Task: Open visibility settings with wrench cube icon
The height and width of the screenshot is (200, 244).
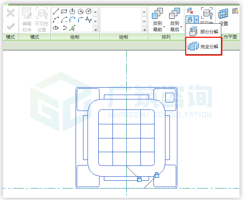Action: tap(207, 13)
